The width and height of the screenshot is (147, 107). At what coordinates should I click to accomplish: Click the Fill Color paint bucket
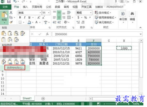pos(29,22)
